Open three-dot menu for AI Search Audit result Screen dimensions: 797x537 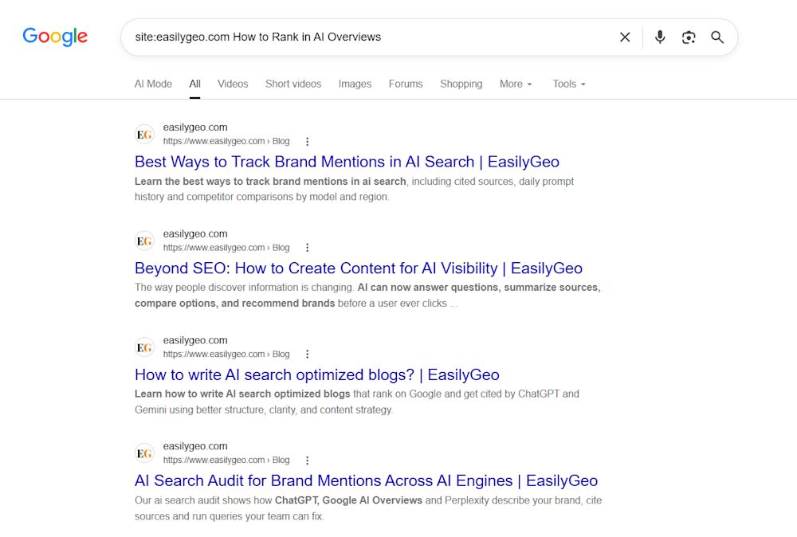pos(307,461)
